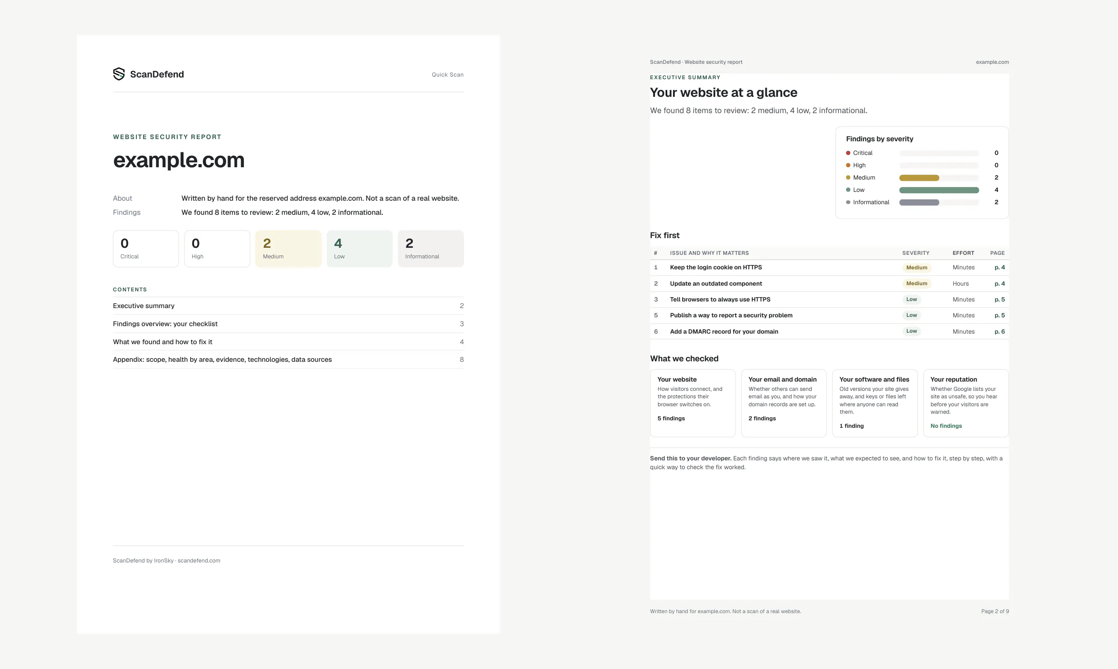Select the Low count card
Viewport: 1118px width, 669px height.
[359, 249]
